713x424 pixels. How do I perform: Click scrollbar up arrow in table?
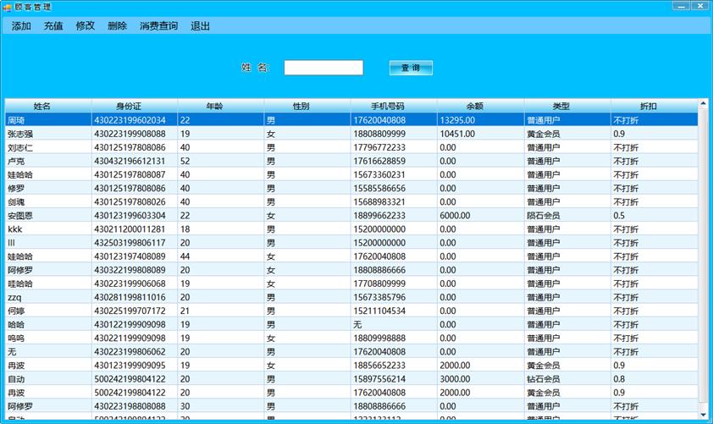(x=702, y=106)
